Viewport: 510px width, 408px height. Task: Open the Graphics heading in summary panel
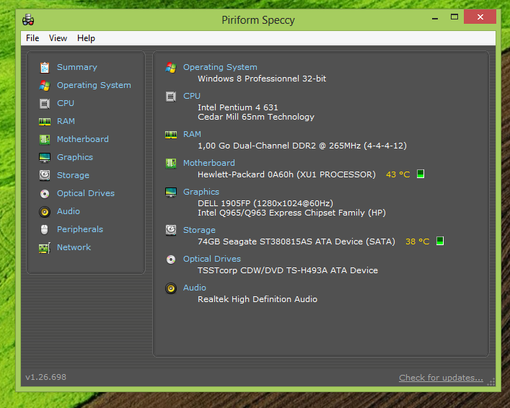click(x=201, y=192)
